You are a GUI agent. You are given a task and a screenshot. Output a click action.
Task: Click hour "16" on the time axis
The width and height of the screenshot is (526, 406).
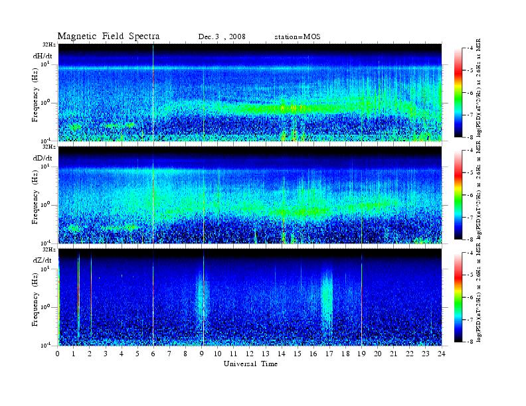(x=313, y=354)
